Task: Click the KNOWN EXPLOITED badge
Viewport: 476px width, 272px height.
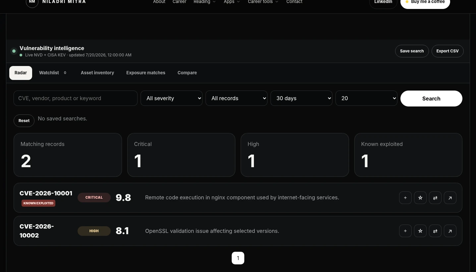Action: [38, 203]
